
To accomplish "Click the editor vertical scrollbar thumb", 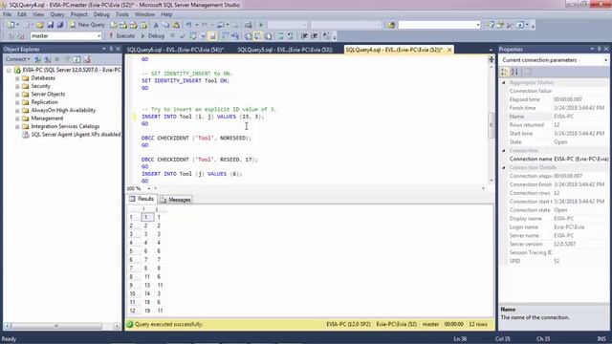I will 491,125.
